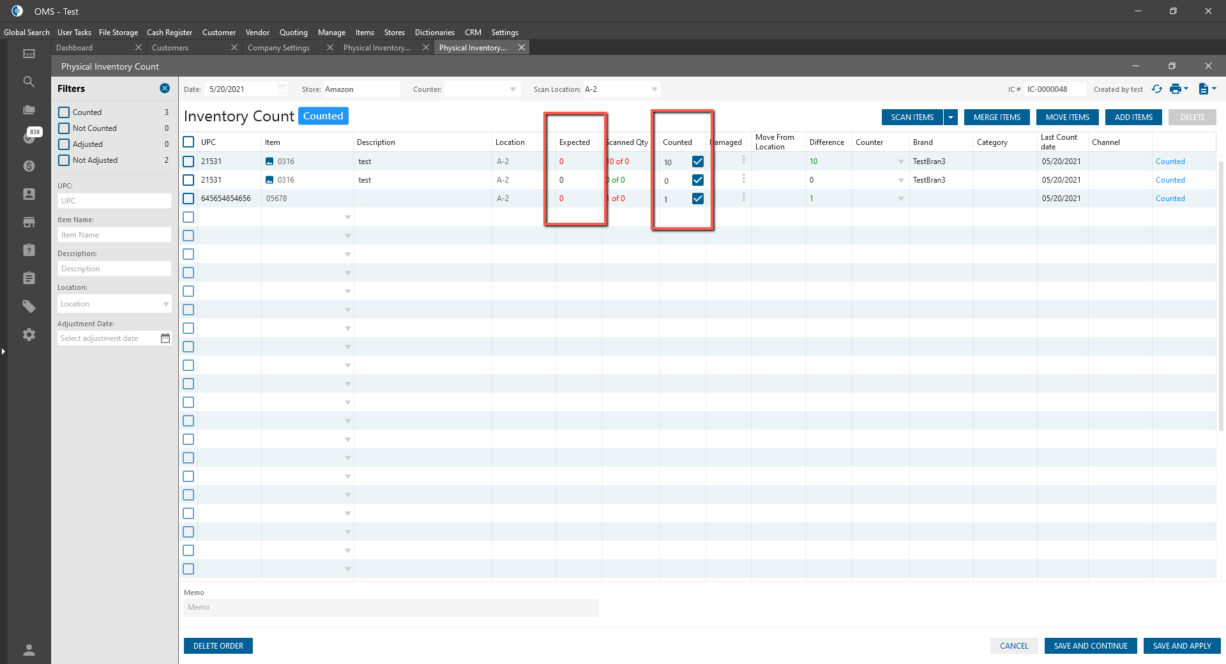Click the MOVE ITEMS button

1068,117
